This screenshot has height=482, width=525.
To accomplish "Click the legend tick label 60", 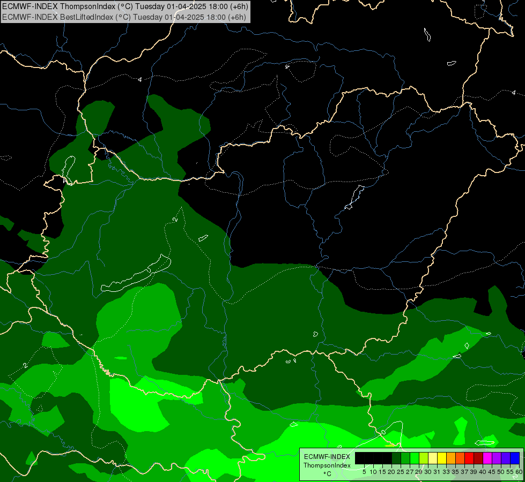I will [519, 472].
